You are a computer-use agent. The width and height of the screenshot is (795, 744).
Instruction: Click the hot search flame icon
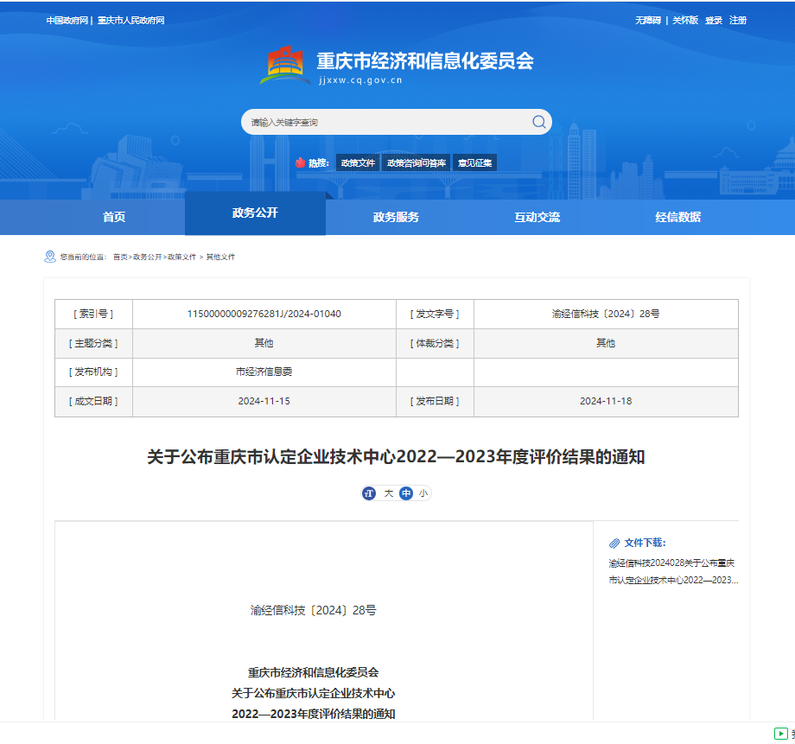pyautogui.click(x=300, y=162)
